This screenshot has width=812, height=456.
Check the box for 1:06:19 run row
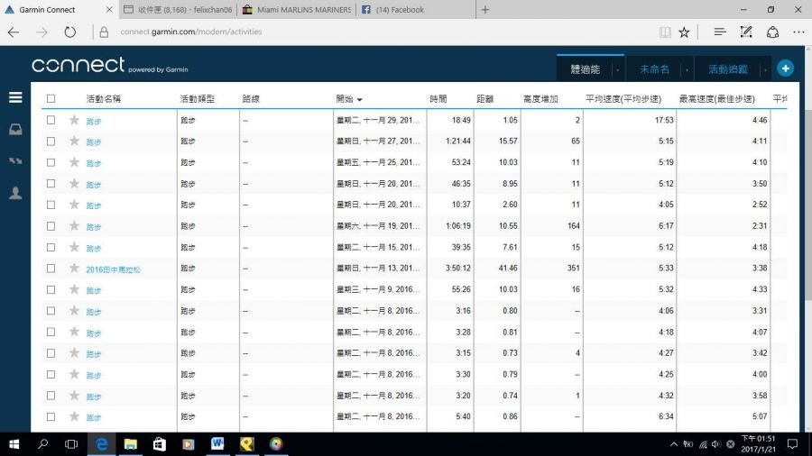51,226
